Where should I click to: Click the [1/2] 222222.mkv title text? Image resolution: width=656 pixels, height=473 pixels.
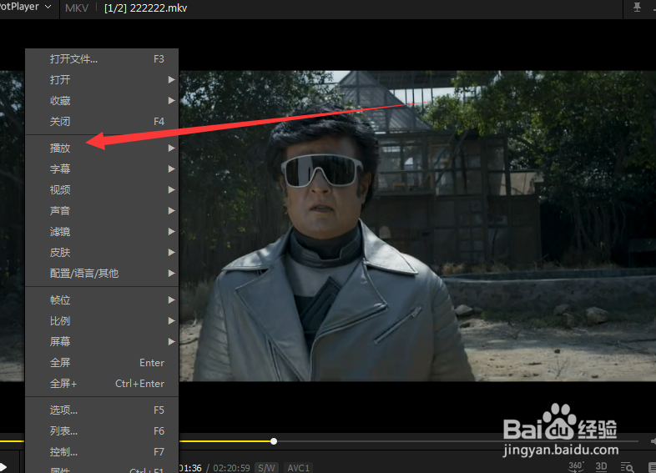click(x=145, y=8)
